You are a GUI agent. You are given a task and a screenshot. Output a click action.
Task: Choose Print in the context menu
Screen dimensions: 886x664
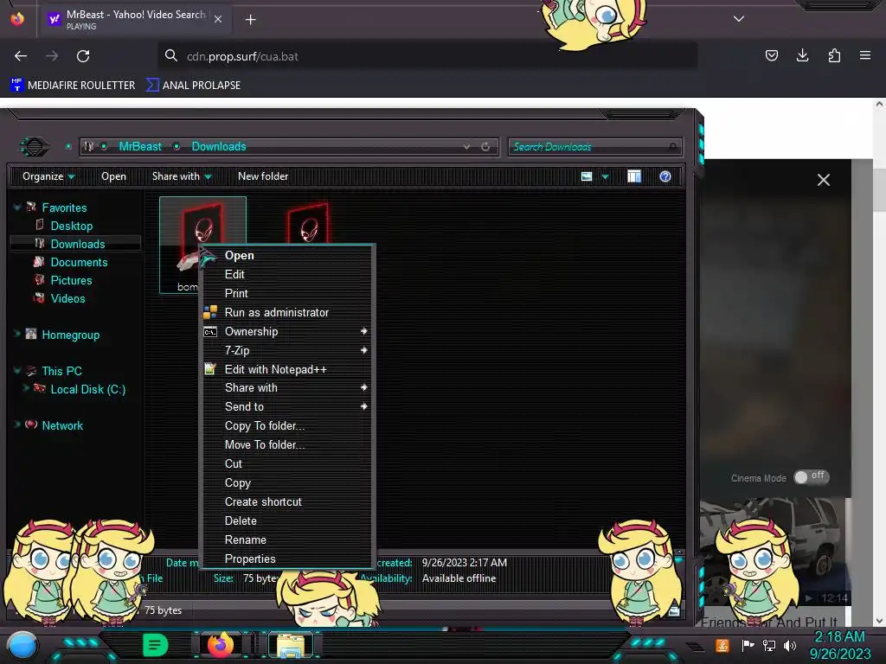click(288, 293)
